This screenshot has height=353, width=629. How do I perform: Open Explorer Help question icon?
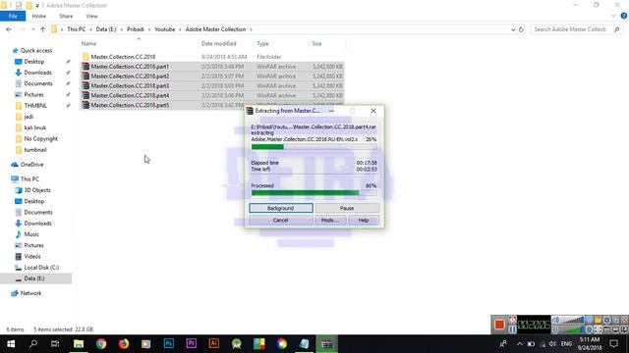[x=624, y=16]
